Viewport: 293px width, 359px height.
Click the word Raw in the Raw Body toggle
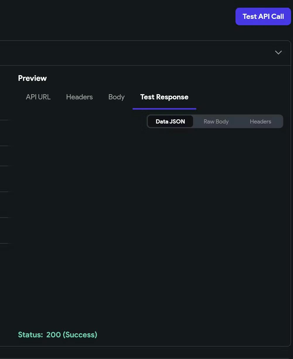[209, 122]
